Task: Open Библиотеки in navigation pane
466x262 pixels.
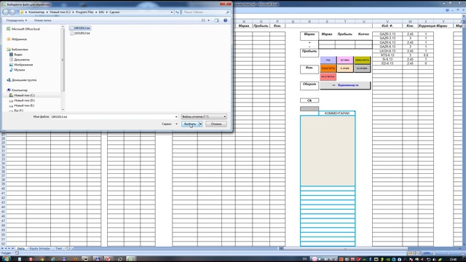Action: tap(17, 49)
